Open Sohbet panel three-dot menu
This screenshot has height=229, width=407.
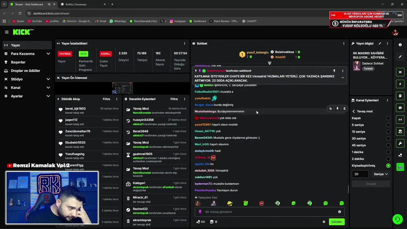pos(344,44)
